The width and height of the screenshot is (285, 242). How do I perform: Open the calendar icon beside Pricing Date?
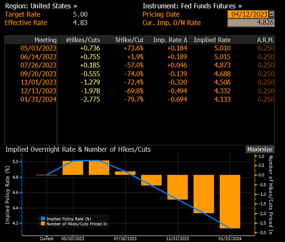pos(272,14)
